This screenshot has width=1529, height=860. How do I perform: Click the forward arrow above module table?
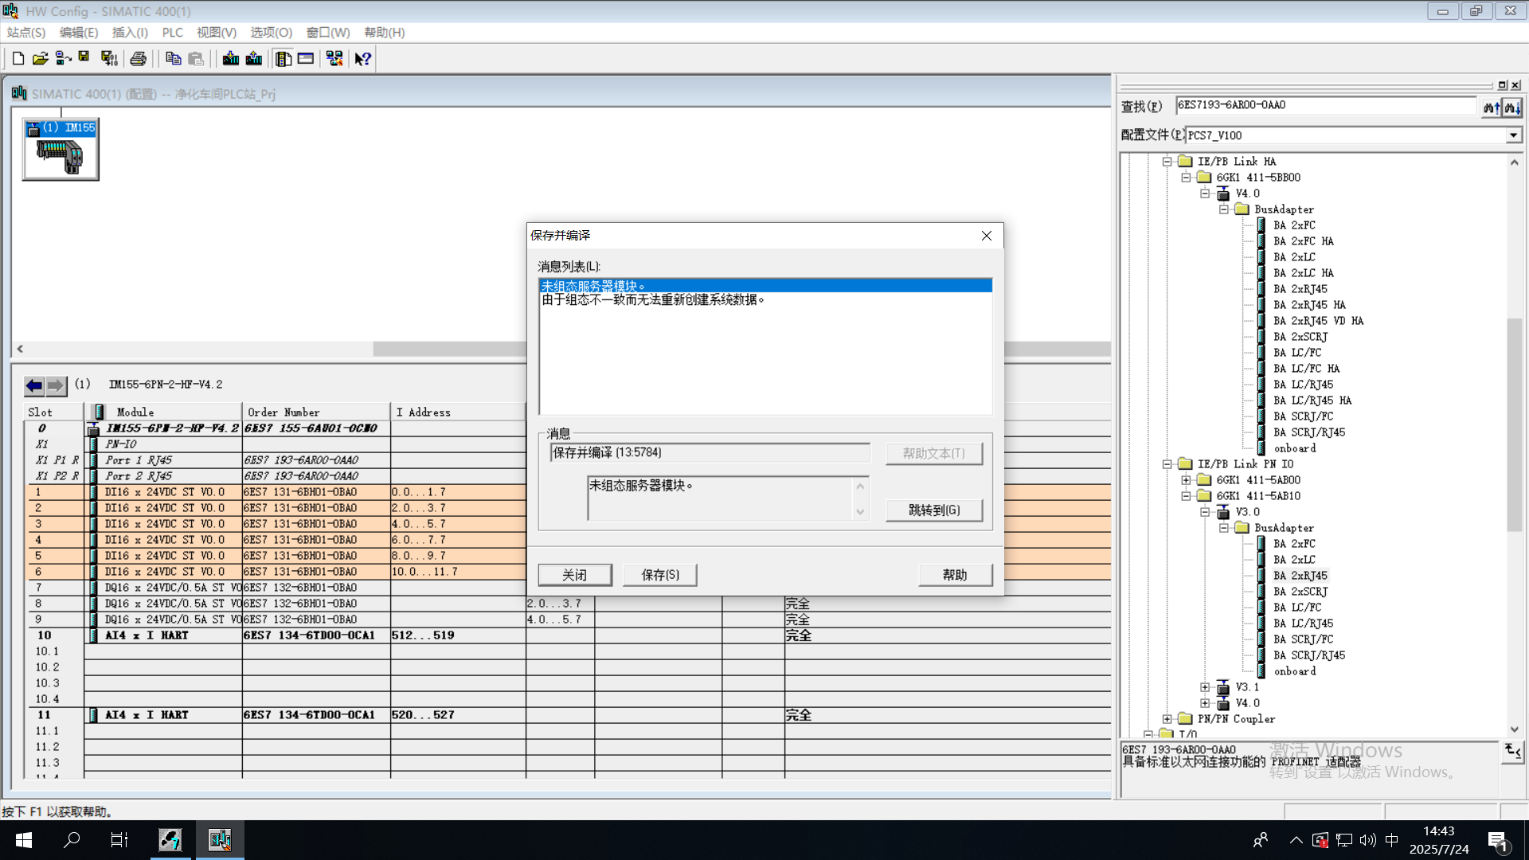click(x=56, y=386)
